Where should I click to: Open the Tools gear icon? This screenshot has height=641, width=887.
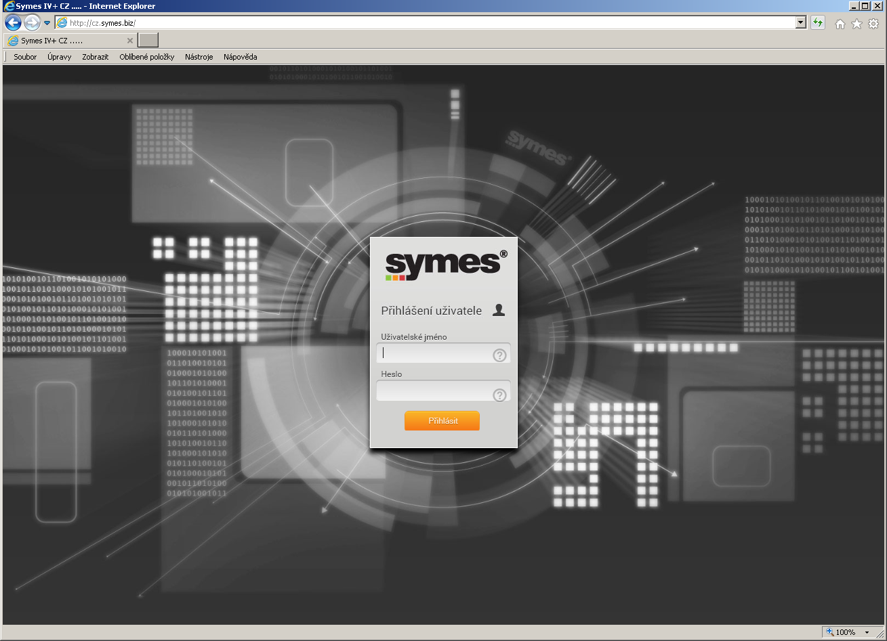873,24
